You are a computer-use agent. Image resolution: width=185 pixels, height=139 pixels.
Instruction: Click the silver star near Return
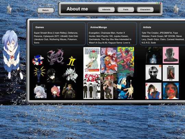pos(9,9)
